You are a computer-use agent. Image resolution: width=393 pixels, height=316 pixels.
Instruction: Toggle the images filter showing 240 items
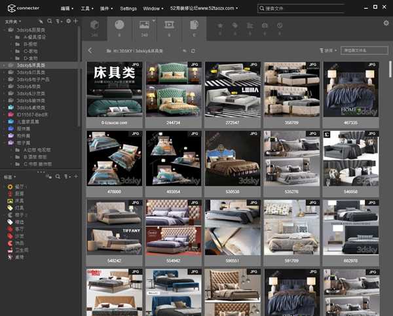[144, 26]
